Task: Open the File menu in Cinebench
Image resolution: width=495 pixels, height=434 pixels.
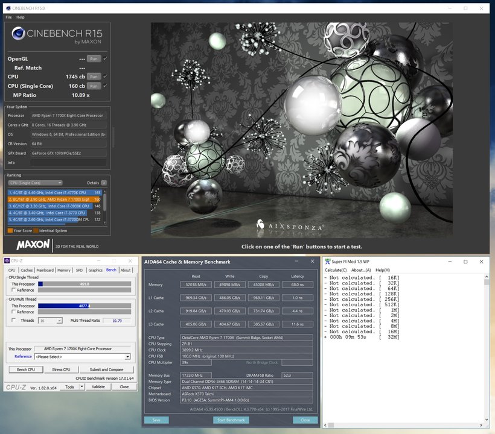Action: click(8, 17)
